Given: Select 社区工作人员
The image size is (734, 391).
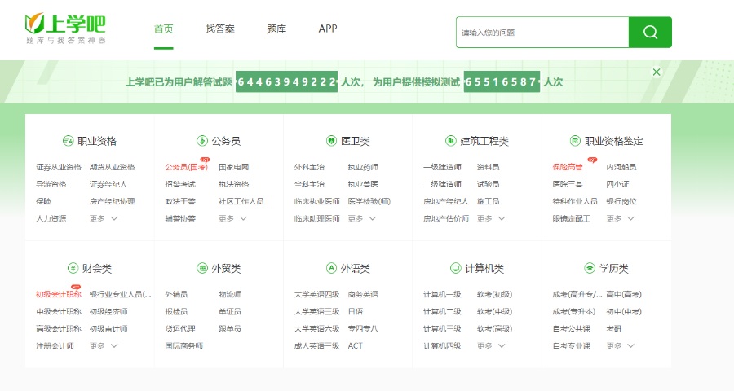Looking at the screenshot, I should point(241,201).
